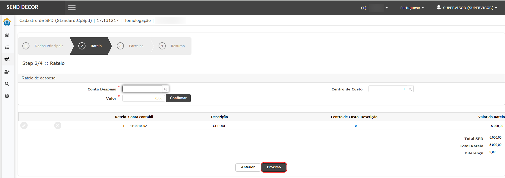Go to Dados Principais step
Viewport: 505px width, 178px height.
click(44, 46)
